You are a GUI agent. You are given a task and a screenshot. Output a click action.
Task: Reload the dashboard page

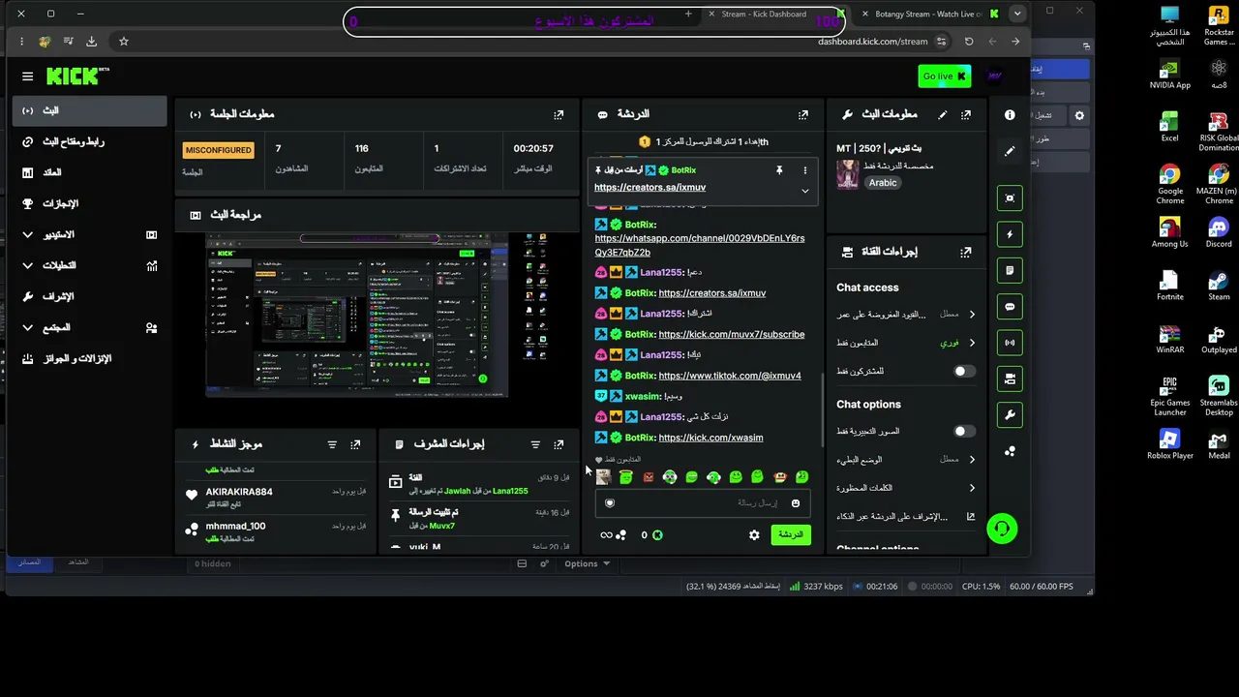pyautogui.click(x=969, y=42)
